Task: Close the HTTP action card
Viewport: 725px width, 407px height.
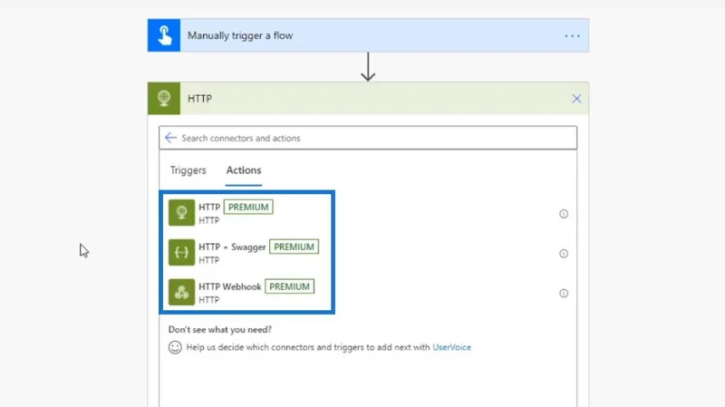Action: (x=576, y=99)
